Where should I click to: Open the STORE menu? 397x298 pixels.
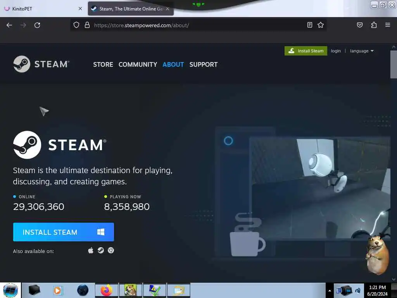tap(103, 64)
